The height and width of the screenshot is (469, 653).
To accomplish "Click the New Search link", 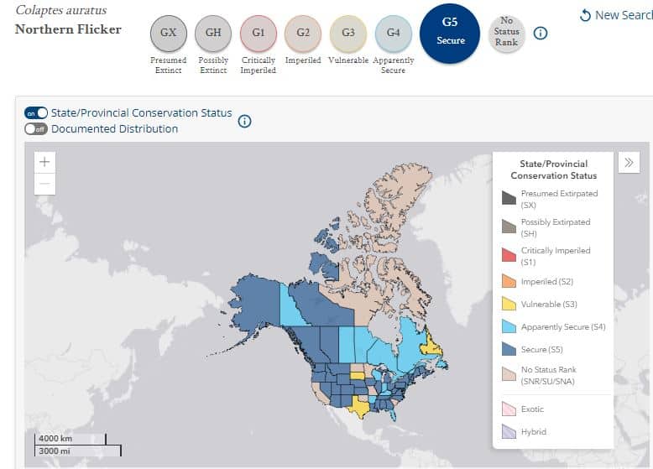I will coord(616,15).
